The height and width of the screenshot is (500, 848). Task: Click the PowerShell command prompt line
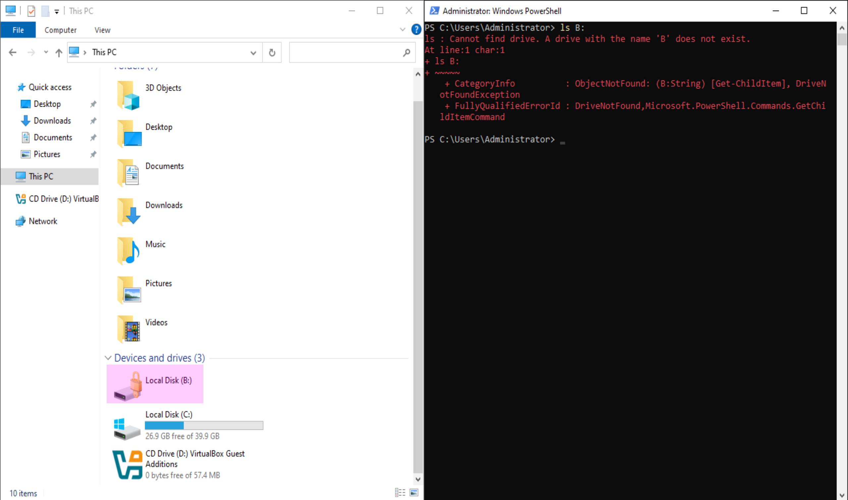[495, 139]
